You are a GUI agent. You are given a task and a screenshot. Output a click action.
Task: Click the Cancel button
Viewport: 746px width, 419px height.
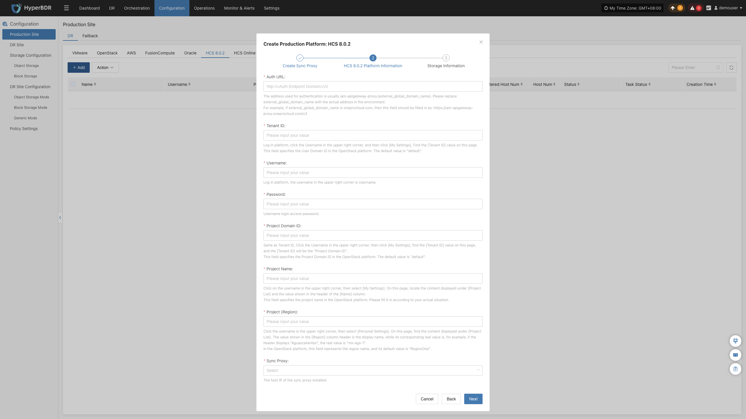coord(427,399)
